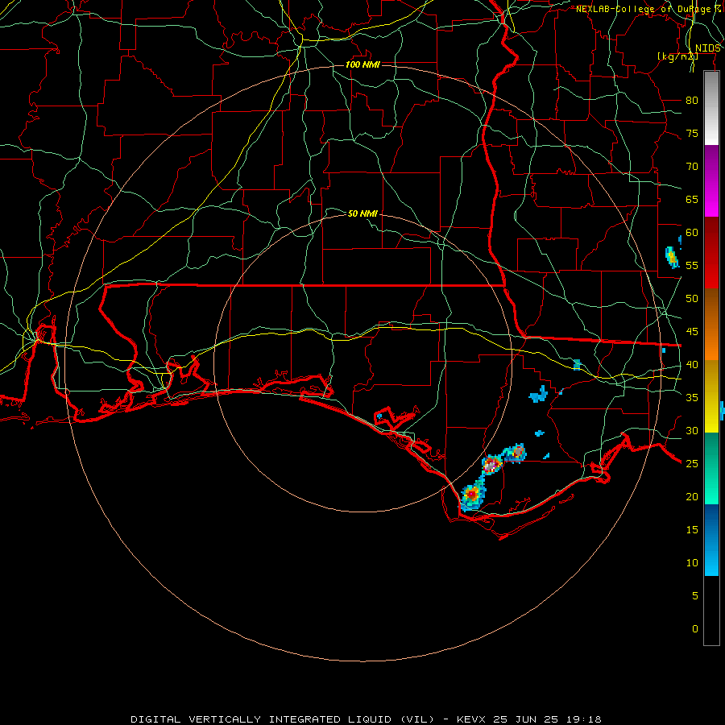Click the scale value 65

click(692, 199)
